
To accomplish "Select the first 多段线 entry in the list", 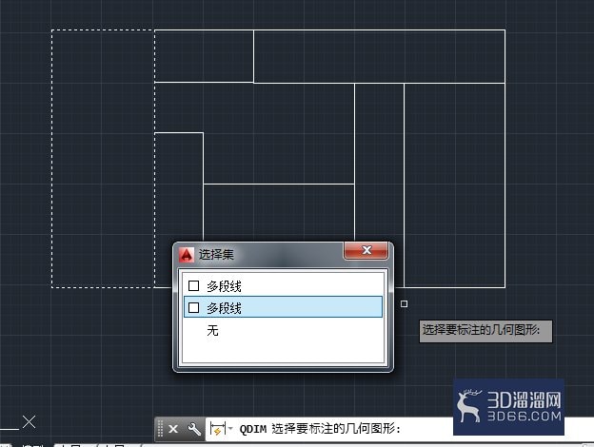I will pos(283,285).
